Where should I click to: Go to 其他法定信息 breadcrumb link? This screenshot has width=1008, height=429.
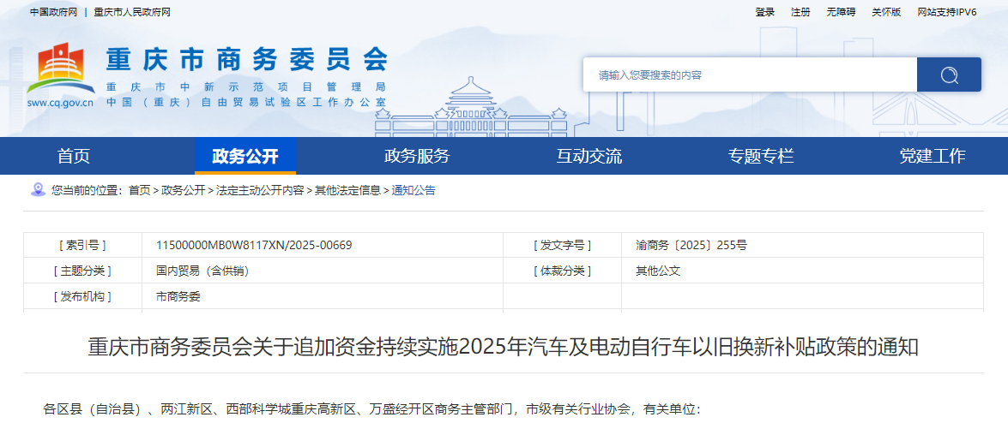click(347, 190)
